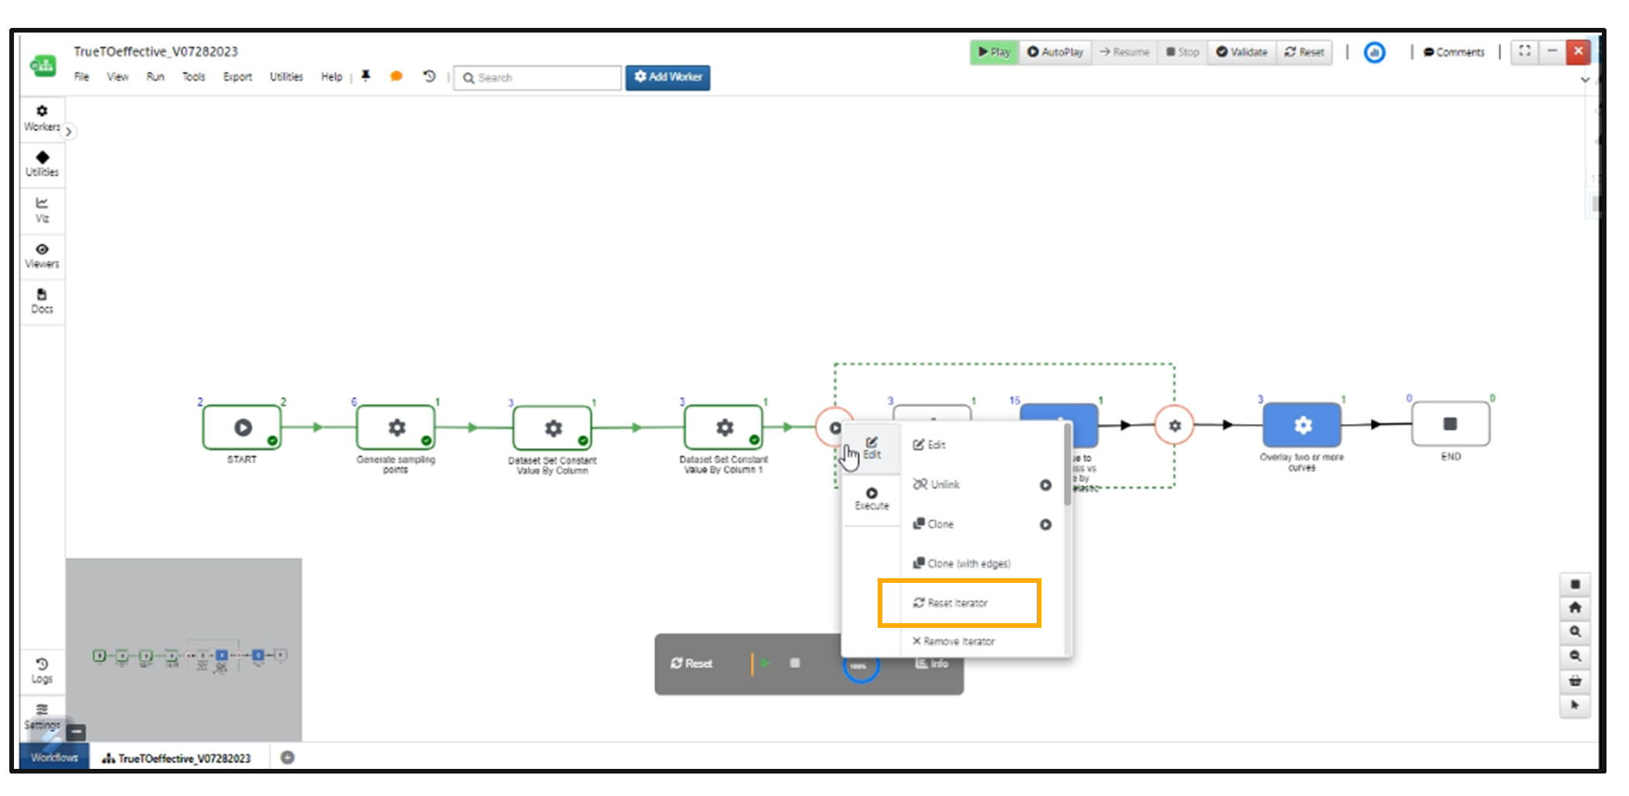Expand the Unlink submenu arrow
This screenshot has width=1629, height=796.
[1045, 485]
